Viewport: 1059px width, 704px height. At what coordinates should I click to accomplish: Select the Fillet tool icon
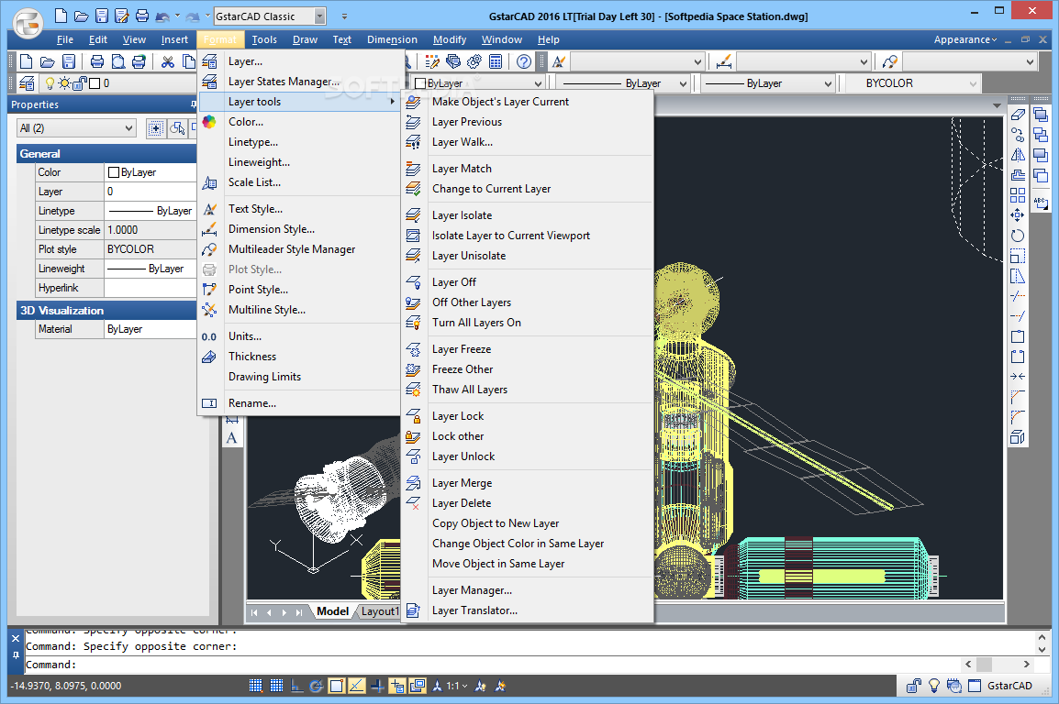coord(1018,417)
